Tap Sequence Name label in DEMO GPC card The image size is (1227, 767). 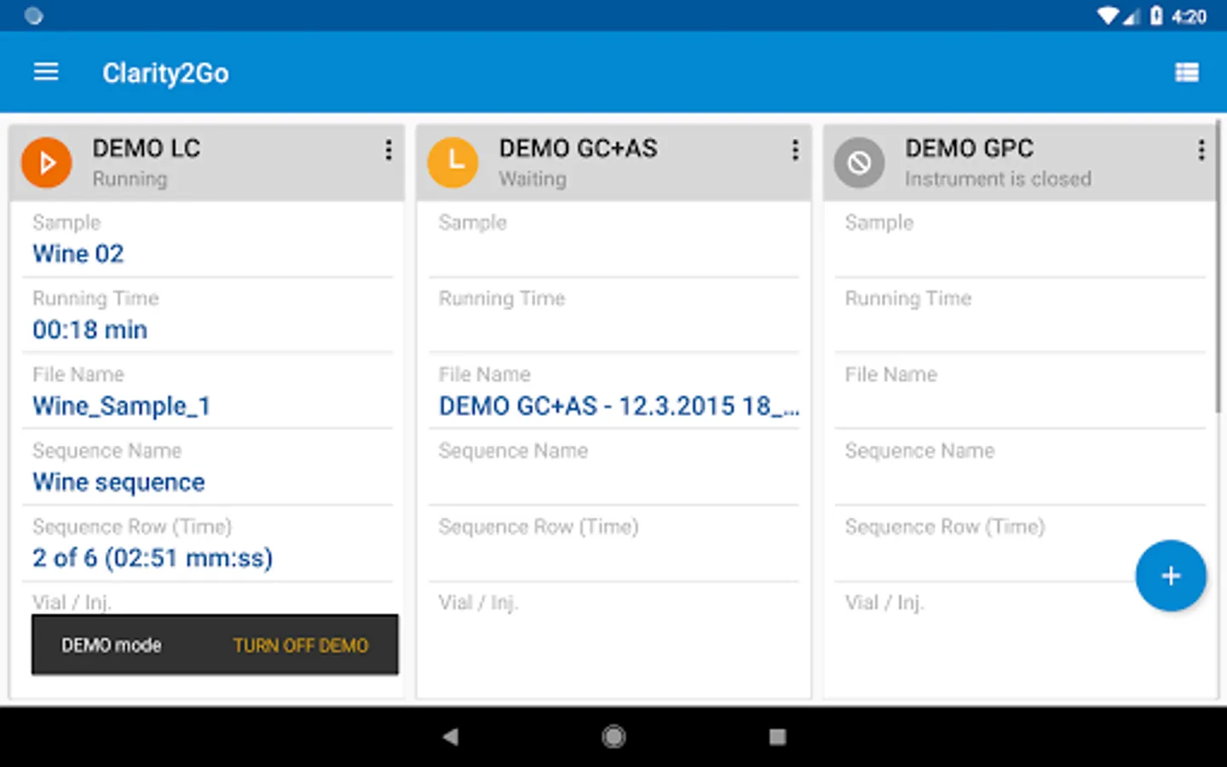pos(919,451)
